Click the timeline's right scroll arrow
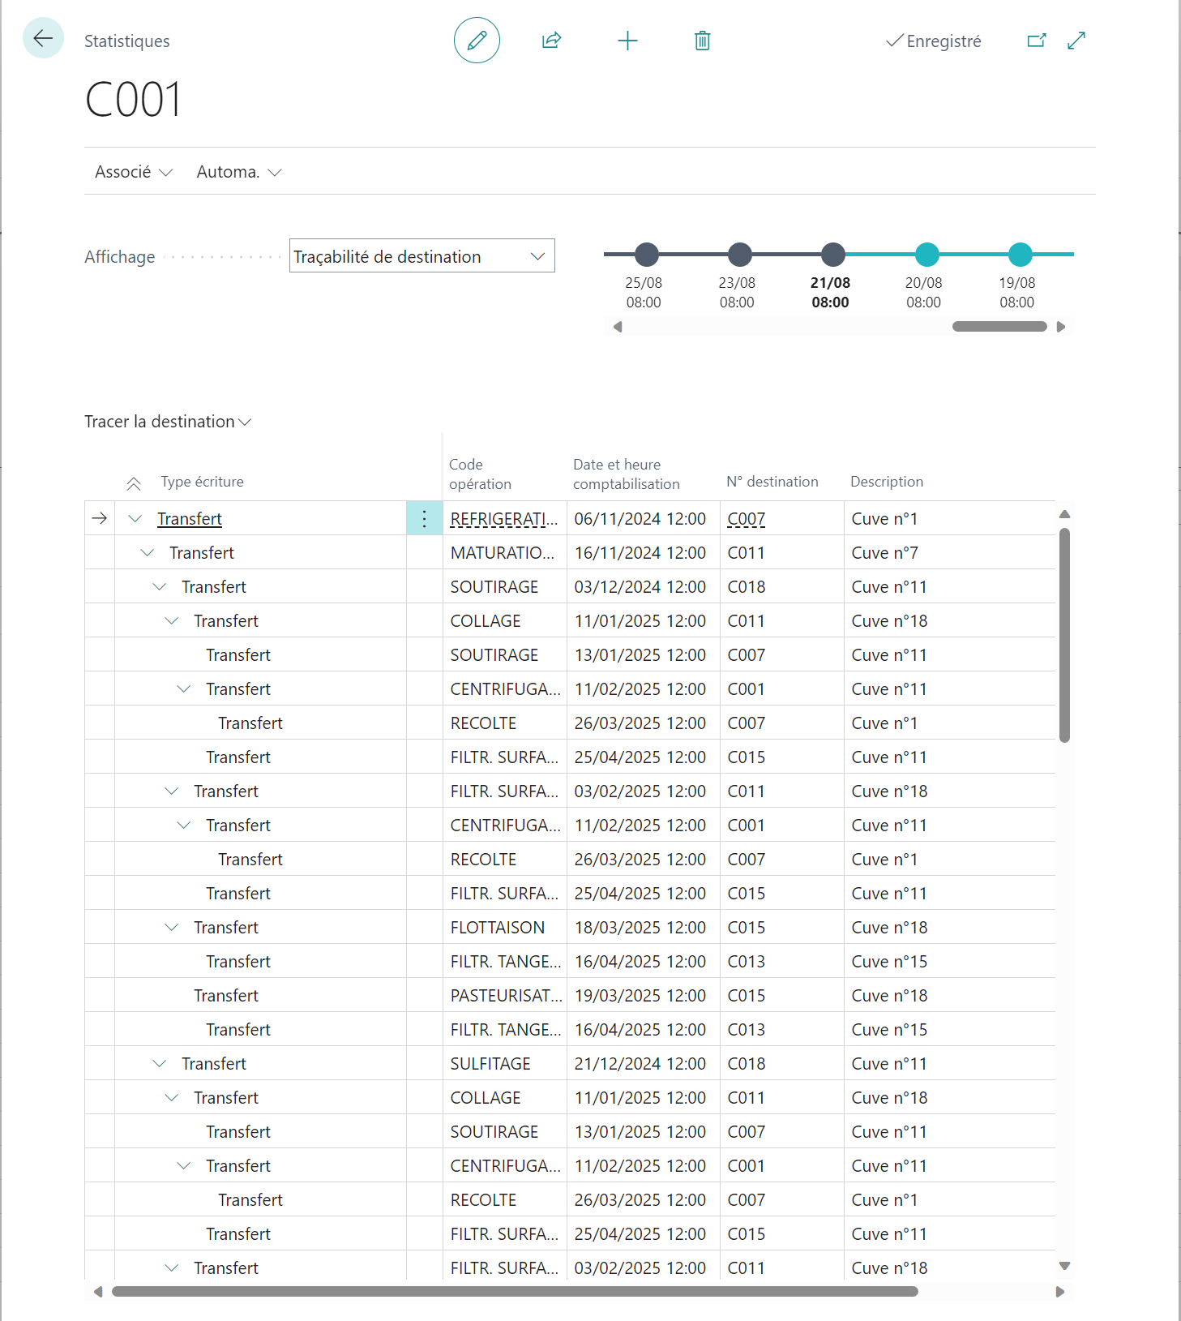 [x=1061, y=327]
